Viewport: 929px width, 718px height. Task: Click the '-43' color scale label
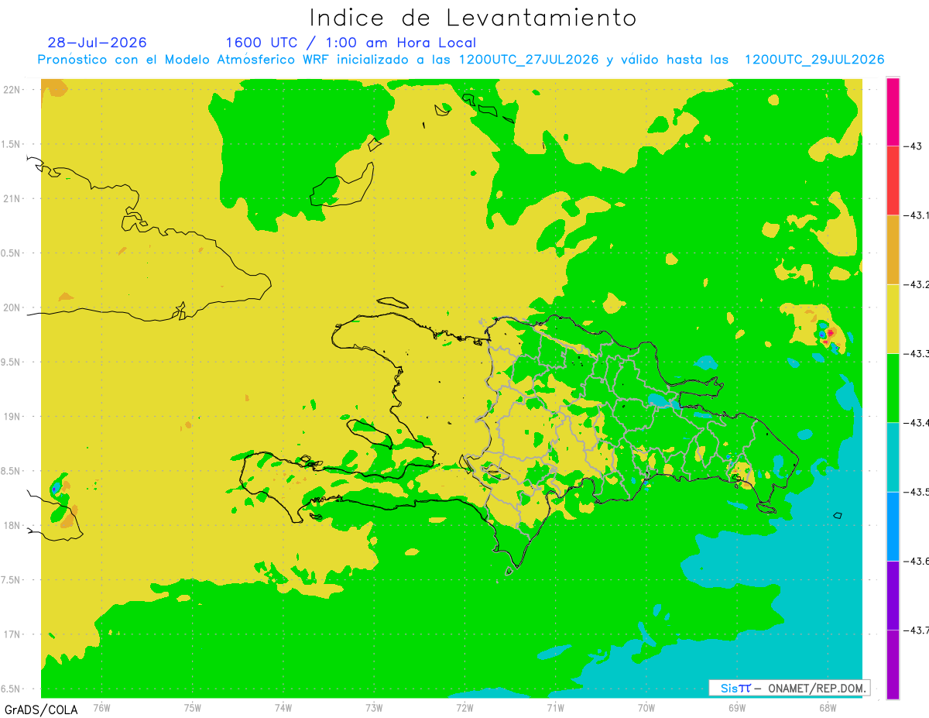click(x=911, y=146)
